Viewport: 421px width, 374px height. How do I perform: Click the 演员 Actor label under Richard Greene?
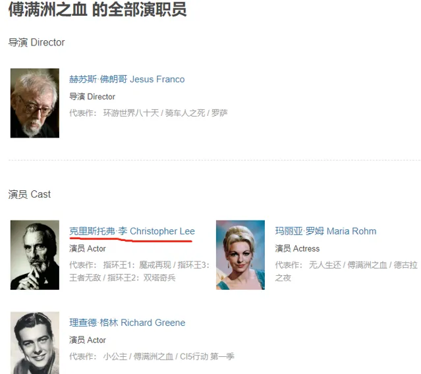(88, 340)
